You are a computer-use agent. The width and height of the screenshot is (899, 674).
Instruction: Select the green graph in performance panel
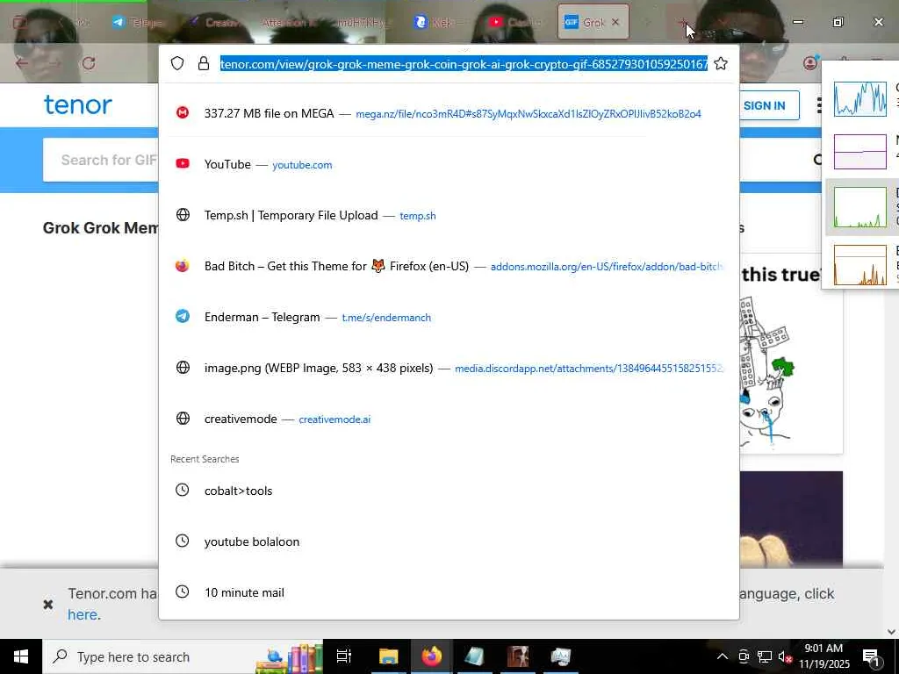coord(861,207)
